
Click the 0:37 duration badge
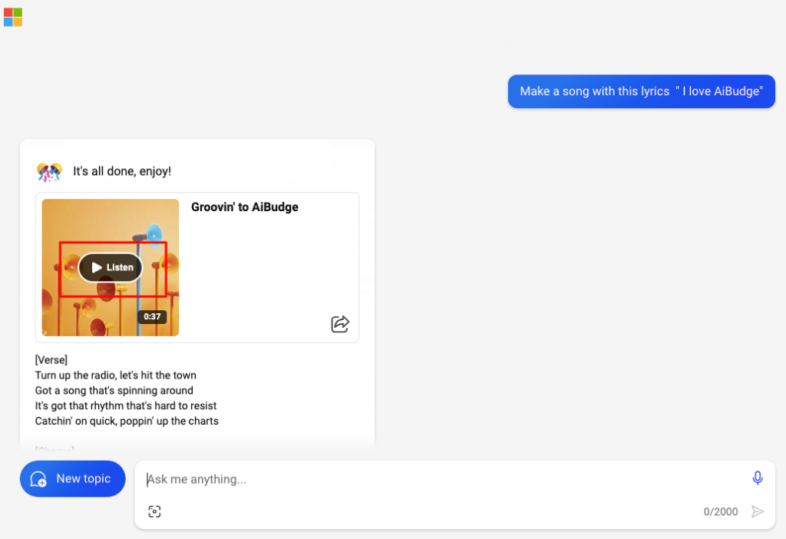point(152,316)
